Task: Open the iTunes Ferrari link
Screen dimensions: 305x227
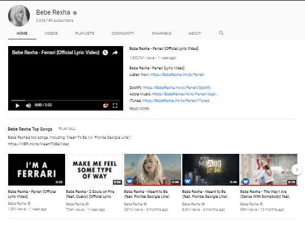Action: coord(176,100)
